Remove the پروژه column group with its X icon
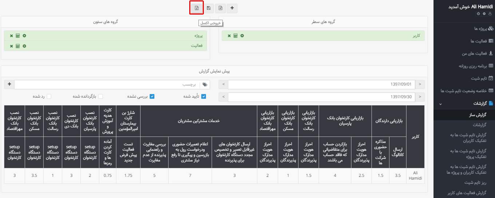This screenshot has height=198, width=495. (x=11, y=36)
